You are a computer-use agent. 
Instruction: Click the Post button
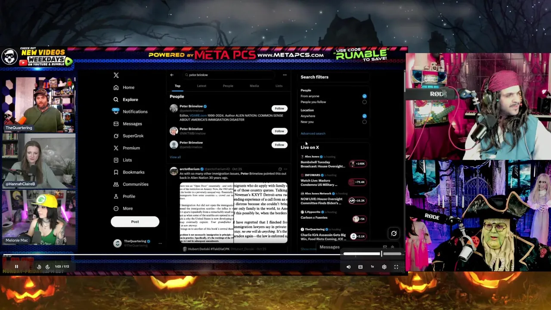pyautogui.click(x=135, y=222)
